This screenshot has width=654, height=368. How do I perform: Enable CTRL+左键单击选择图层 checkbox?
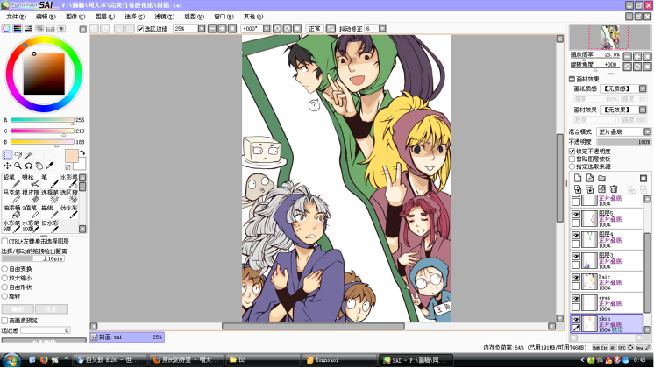(x=4, y=241)
